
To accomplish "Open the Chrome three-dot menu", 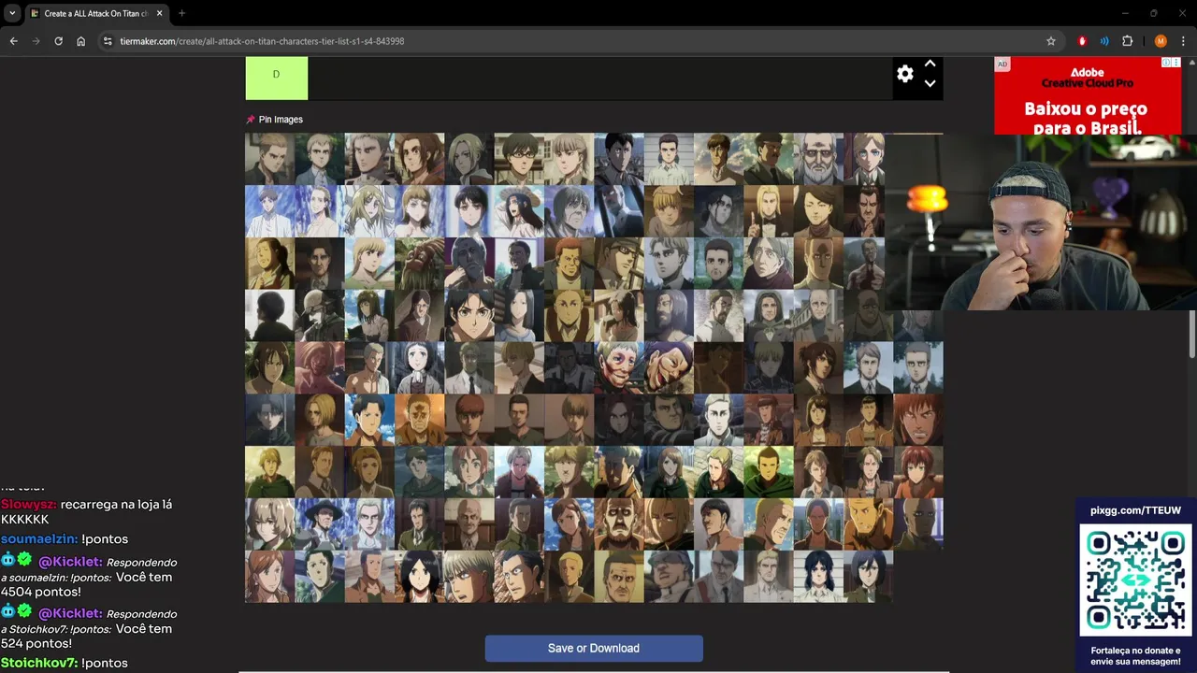I will point(1183,41).
